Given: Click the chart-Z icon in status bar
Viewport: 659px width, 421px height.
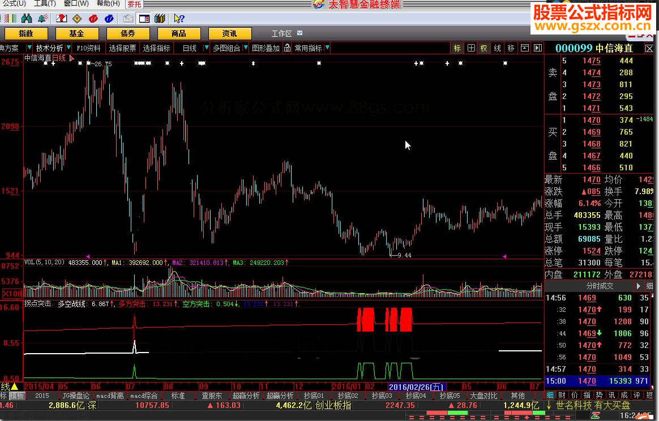Looking at the screenshot, I should click(595, 415).
